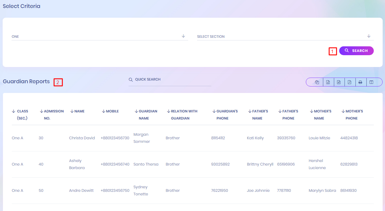The height and width of the screenshot is (211, 385).
Task: Click Andre Dewitt's mobile number
Action: point(115,191)
